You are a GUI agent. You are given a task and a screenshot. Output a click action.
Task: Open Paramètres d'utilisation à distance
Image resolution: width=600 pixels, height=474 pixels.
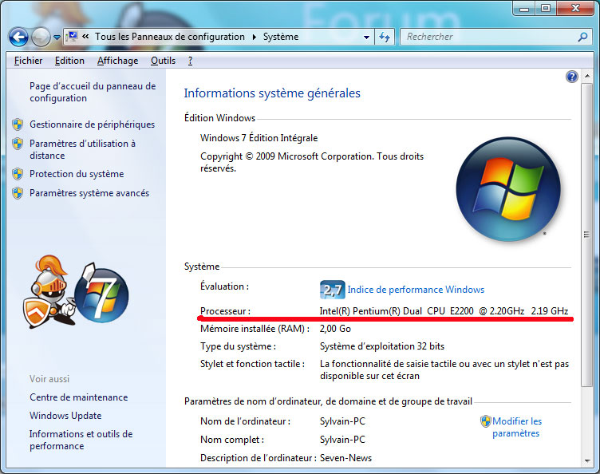tap(83, 149)
